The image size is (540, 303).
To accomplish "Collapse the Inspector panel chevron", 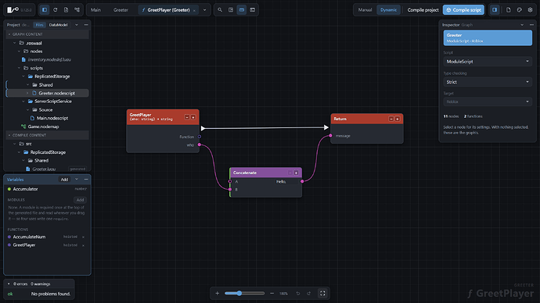I will click(x=522, y=25).
